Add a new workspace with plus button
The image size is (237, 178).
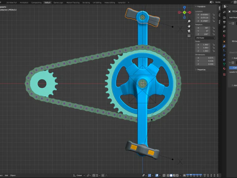coord(128,2)
